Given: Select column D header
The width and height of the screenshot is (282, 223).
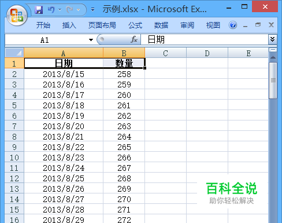Looking at the screenshot, I should [207, 53].
